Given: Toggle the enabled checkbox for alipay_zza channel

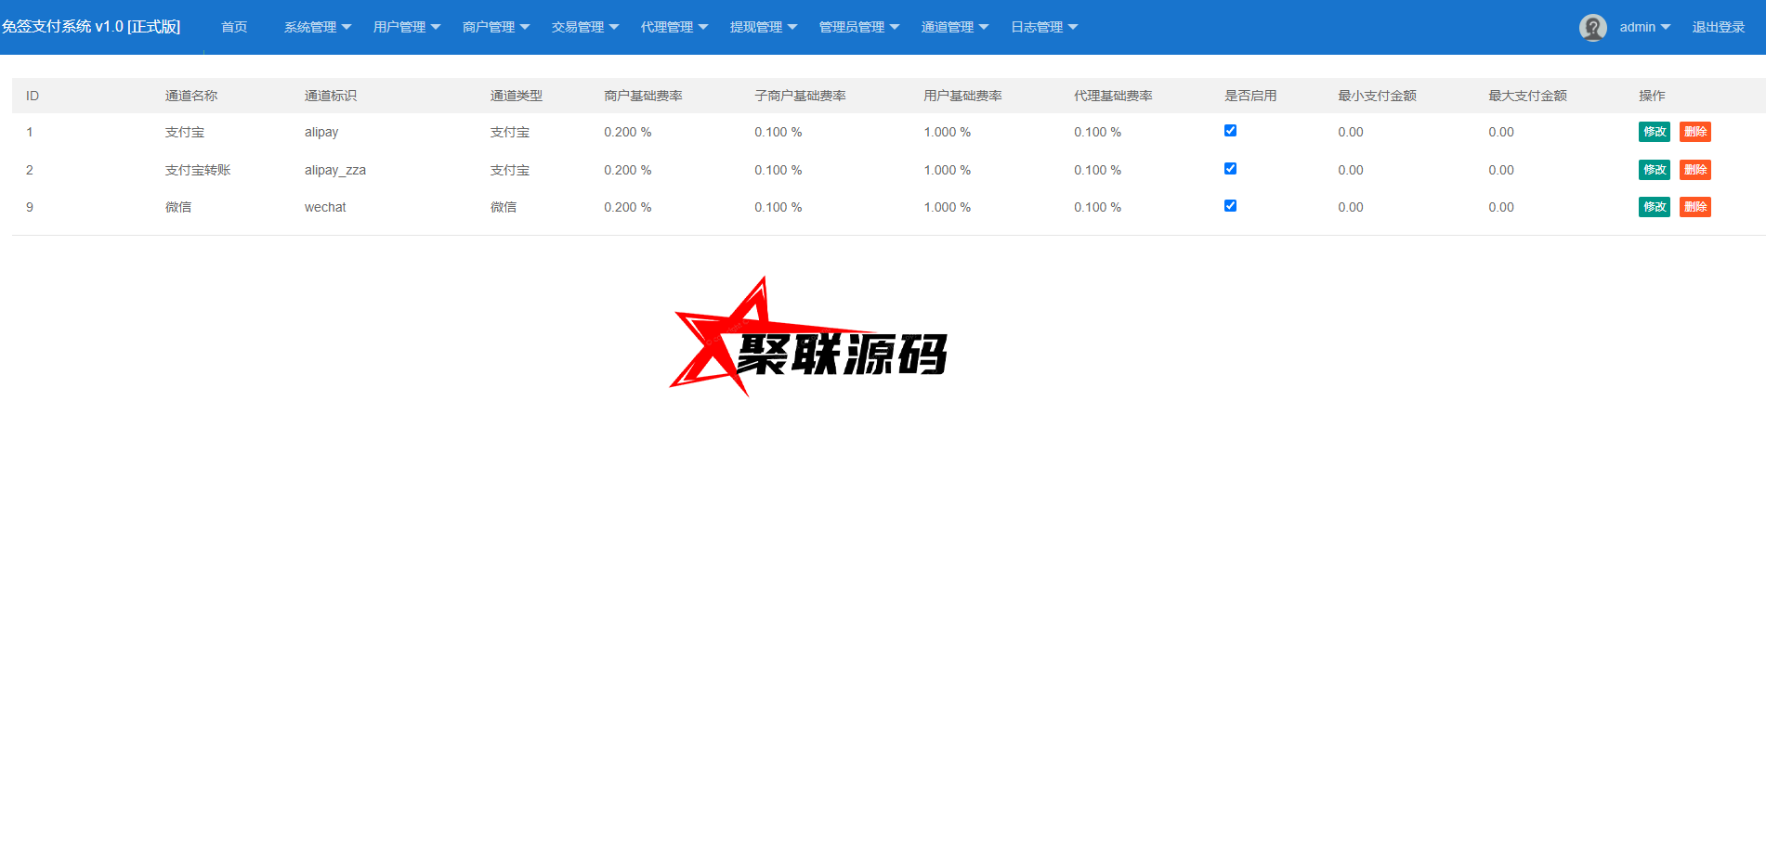Looking at the screenshot, I should coord(1230,169).
